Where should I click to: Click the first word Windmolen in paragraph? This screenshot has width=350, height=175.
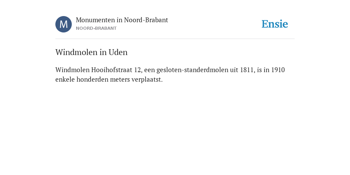tap(72, 70)
